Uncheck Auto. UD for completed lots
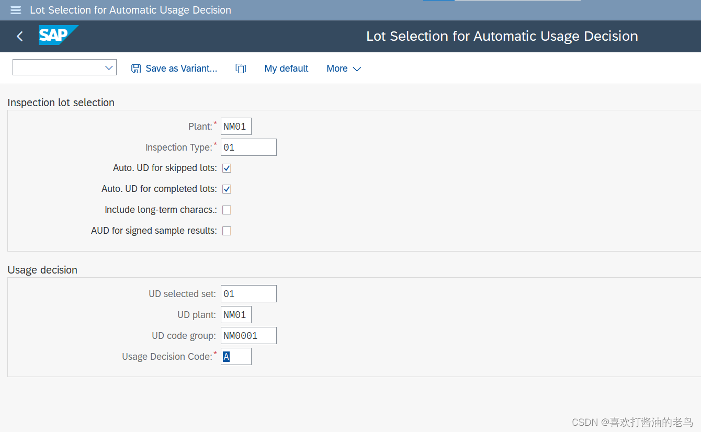The image size is (701, 432). [x=227, y=189]
